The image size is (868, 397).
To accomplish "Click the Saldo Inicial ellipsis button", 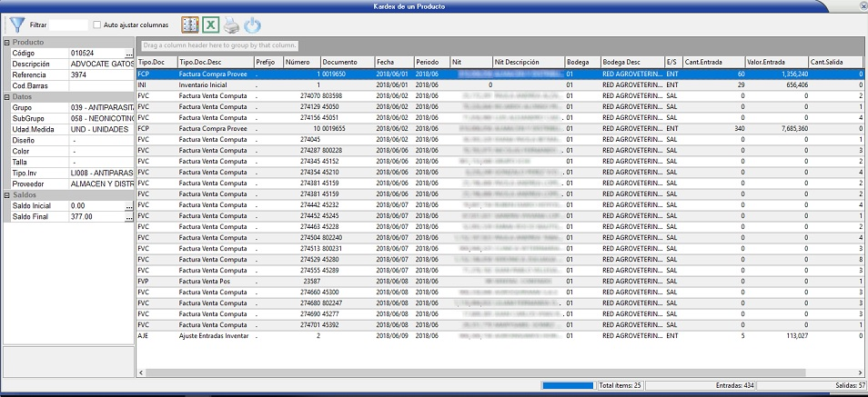I will (x=129, y=206).
